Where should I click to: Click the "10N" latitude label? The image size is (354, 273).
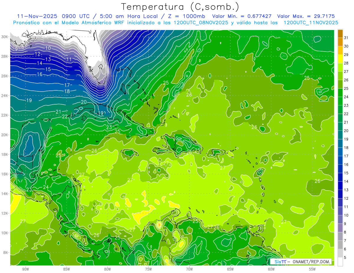tap(5, 233)
